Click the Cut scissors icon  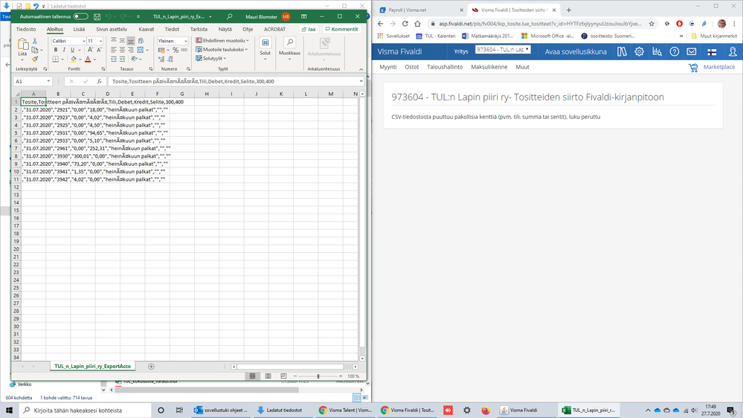tap(35, 42)
